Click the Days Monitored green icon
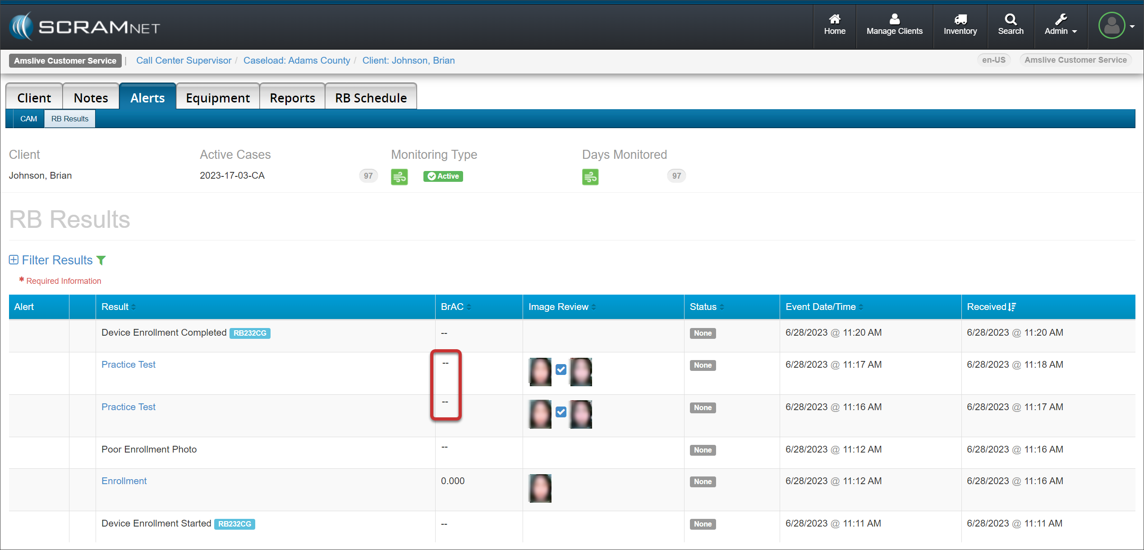Image resolution: width=1144 pixels, height=550 pixels. [590, 176]
